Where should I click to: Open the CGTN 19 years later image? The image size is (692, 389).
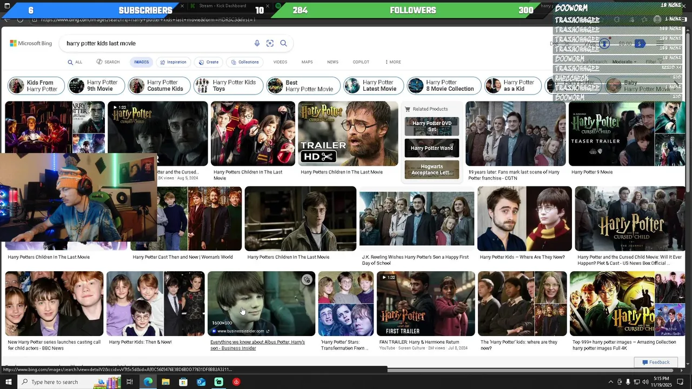(x=516, y=133)
